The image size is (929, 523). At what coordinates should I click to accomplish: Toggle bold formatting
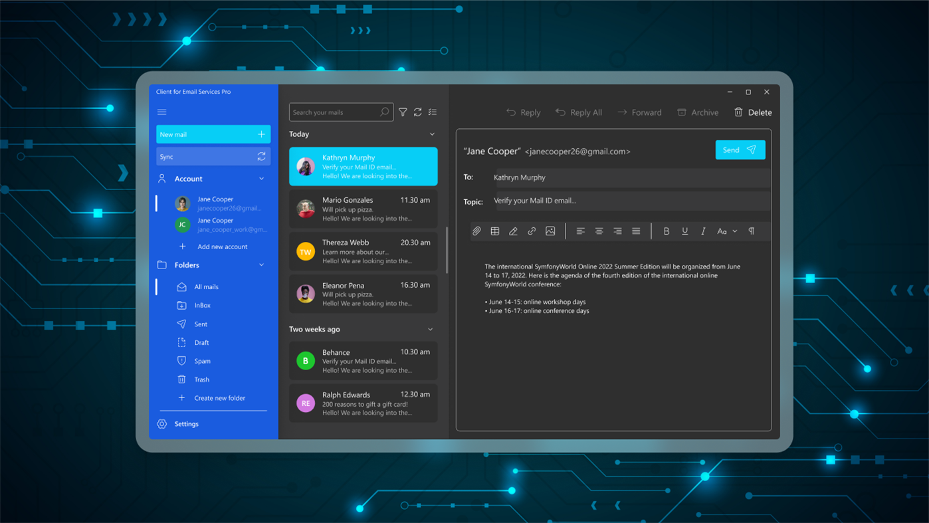tap(667, 231)
